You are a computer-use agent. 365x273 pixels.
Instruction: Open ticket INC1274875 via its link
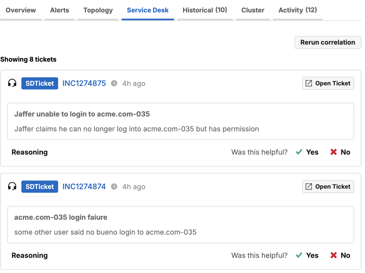tap(84, 83)
